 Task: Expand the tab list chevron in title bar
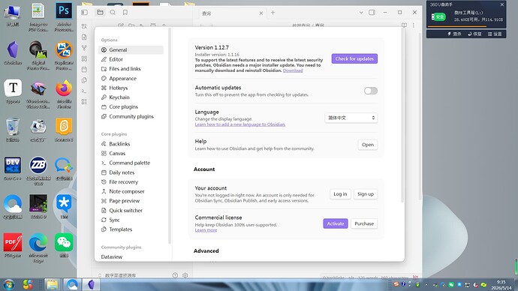[x=361, y=13]
